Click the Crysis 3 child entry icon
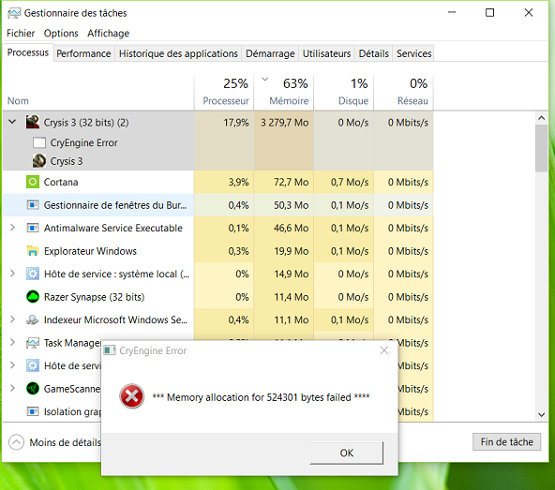Viewport: 555px width, 490px height. (39, 161)
